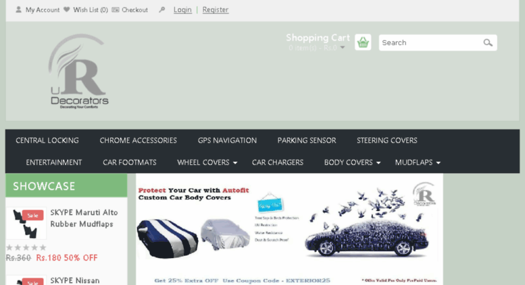Open My Account link
Screen dimensions: 525x285
pyautogui.click(x=43, y=9)
